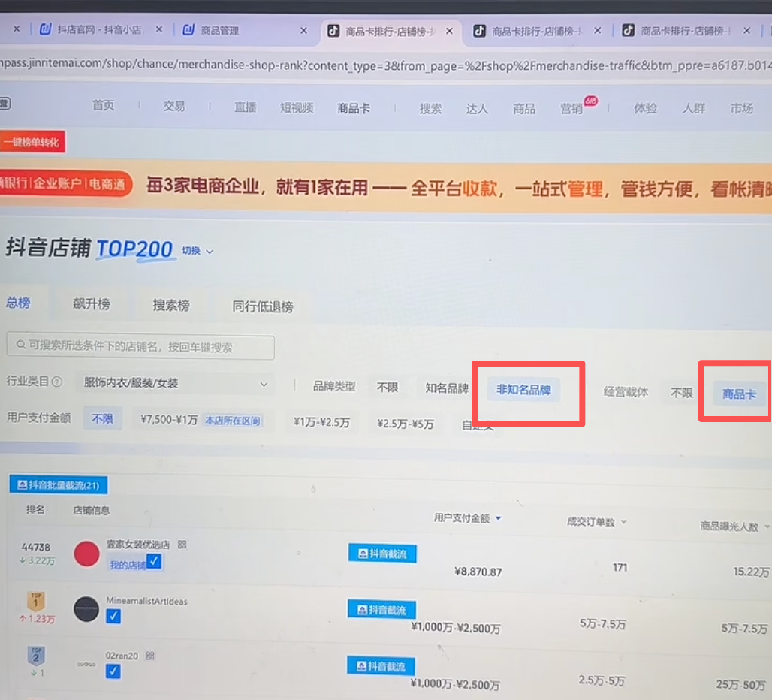Select 不限 for 品牌类型
Image resolution: width=772 pixels, height=700 pixels.
(387, 388)
